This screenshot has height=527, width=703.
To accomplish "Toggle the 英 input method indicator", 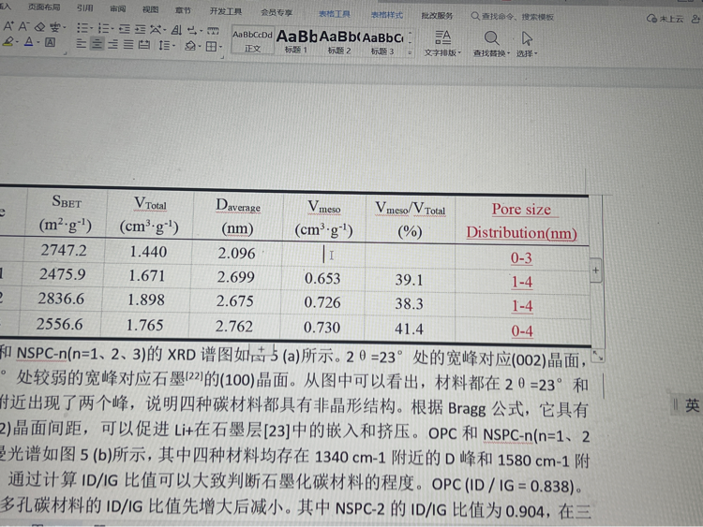I will (692, 405).
